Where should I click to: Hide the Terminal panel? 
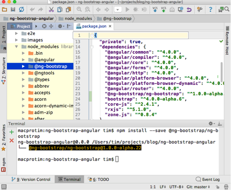[220, 124]
